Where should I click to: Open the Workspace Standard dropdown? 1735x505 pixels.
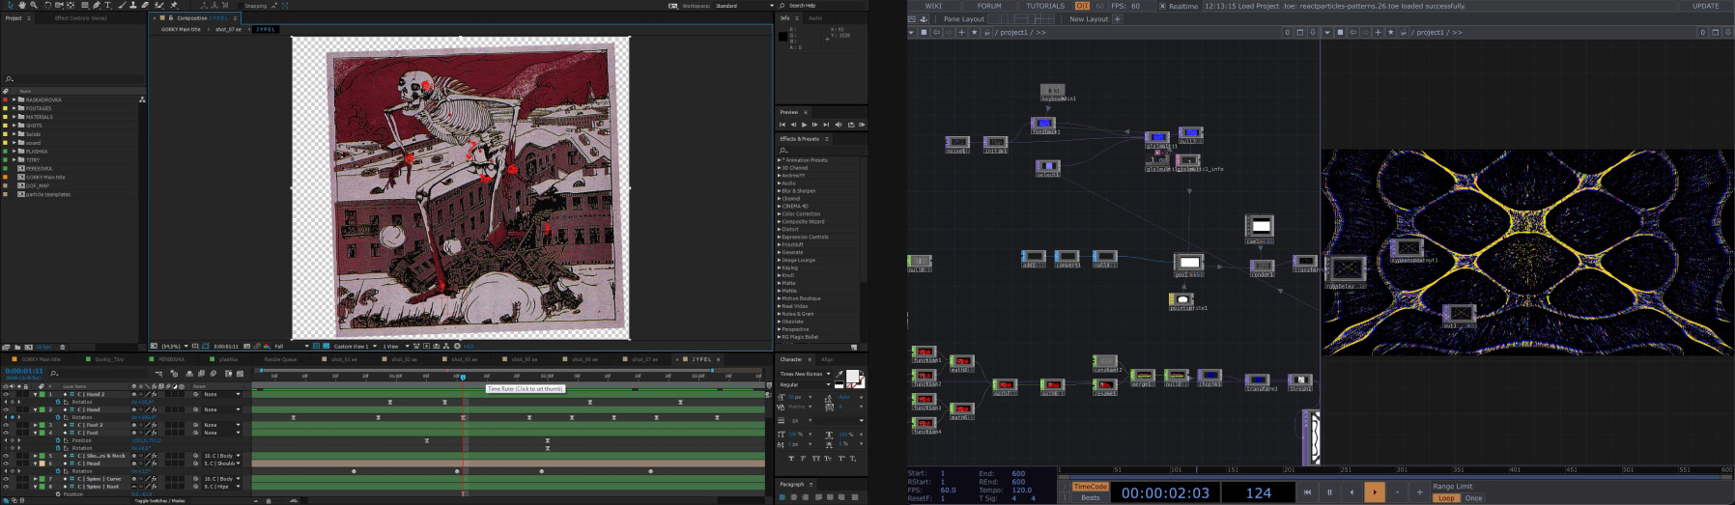tap(745, 6)
